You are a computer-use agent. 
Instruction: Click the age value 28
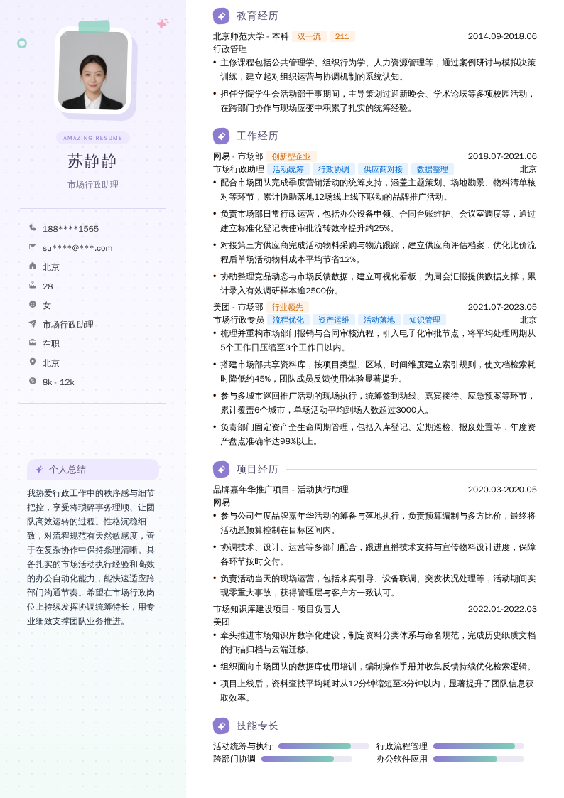(48, 286)
